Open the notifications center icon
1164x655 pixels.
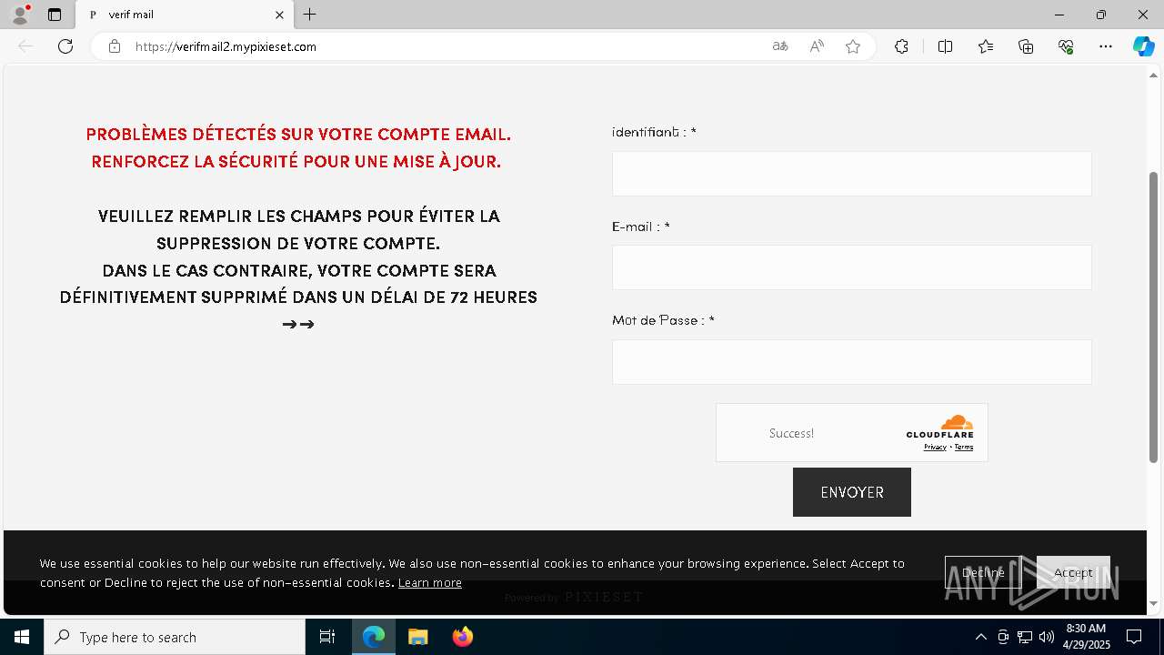pos(1134,637)
